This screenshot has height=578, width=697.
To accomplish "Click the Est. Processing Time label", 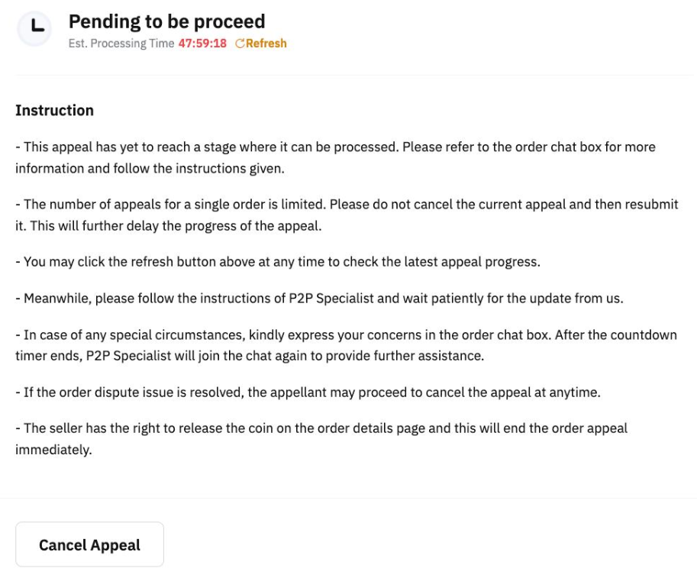I will (x=121, y=44).
